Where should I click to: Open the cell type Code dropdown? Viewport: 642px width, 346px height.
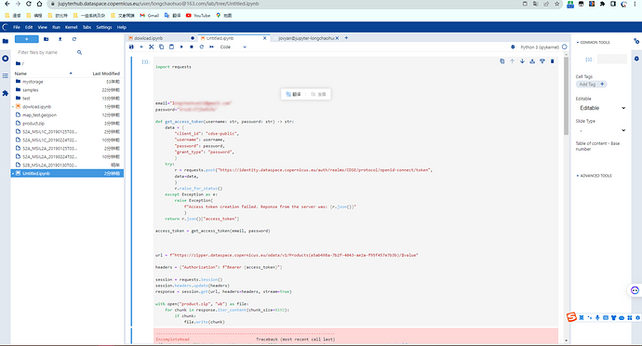click(x=234, y=47)
